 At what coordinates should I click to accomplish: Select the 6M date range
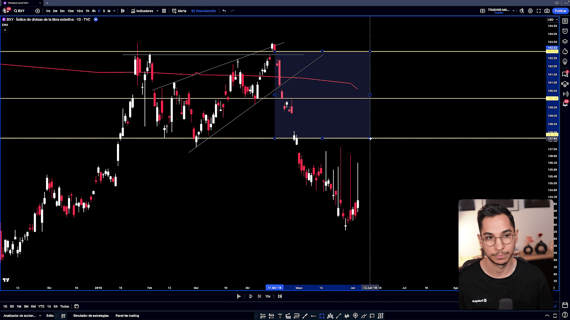[33, 306]
